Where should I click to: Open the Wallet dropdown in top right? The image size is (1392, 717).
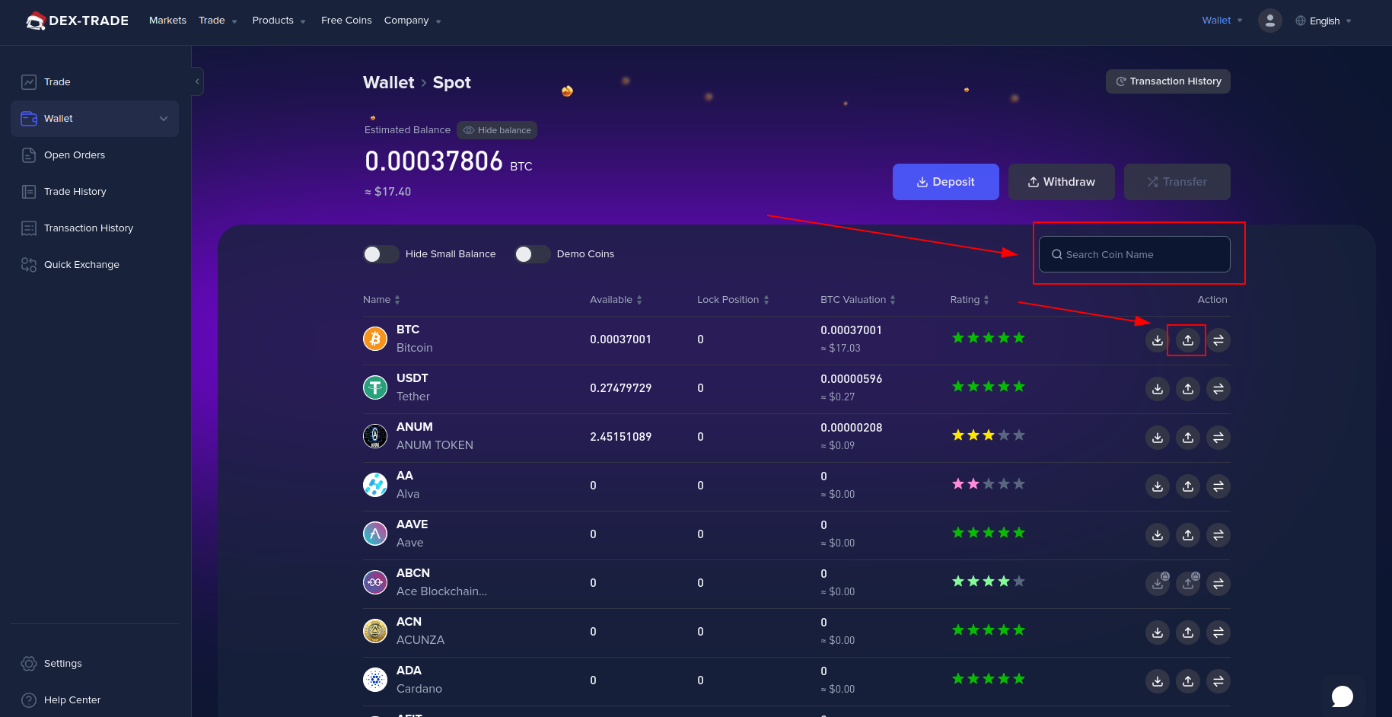point(1222,21)
